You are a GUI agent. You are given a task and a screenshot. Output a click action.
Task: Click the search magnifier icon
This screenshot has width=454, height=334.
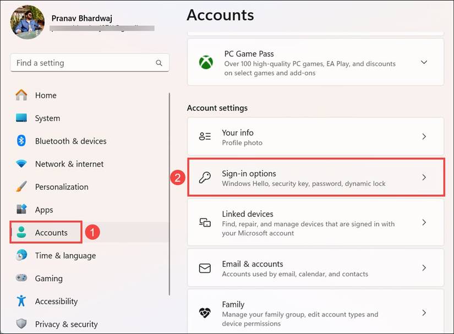point(159,63)
